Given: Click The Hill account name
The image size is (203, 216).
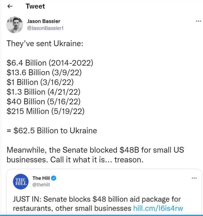Looking at the screenshot, I should (x=41, y=178).
